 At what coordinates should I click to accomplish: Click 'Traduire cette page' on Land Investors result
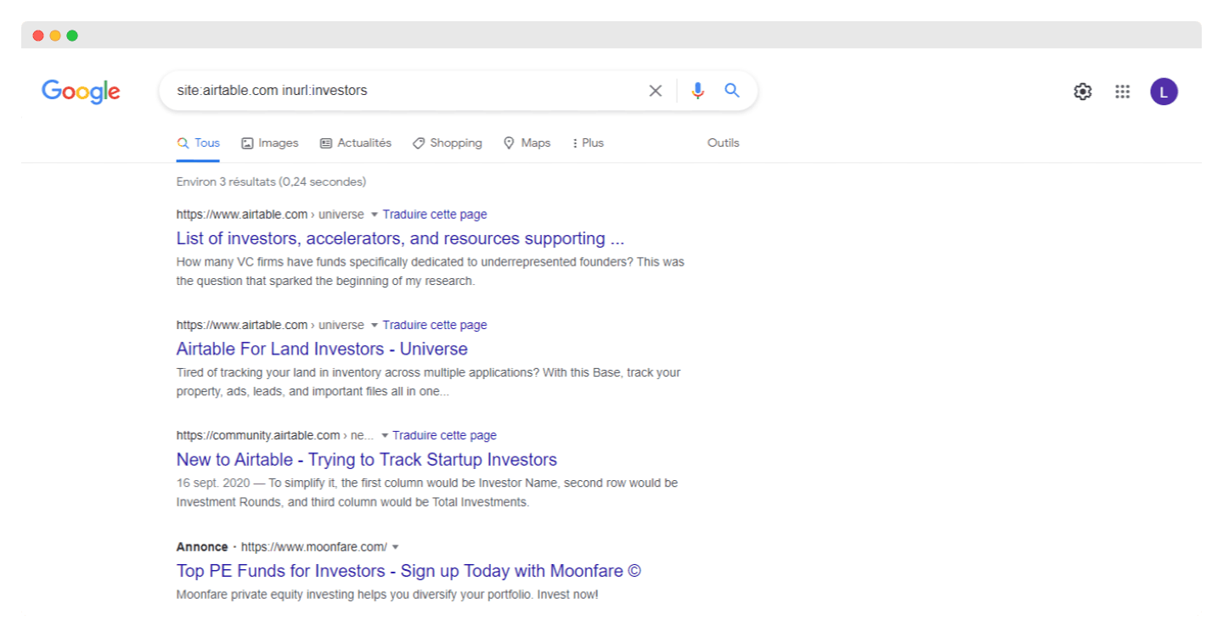click(435, 325)
